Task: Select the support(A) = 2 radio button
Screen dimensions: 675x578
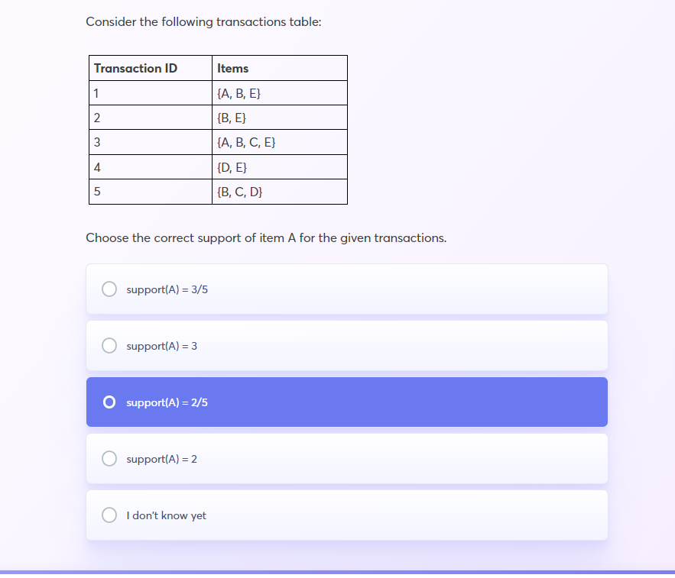Action: 109,458
